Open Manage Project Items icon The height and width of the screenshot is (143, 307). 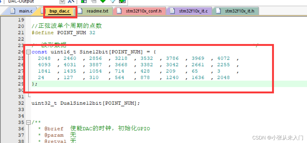tap(84, 1)
